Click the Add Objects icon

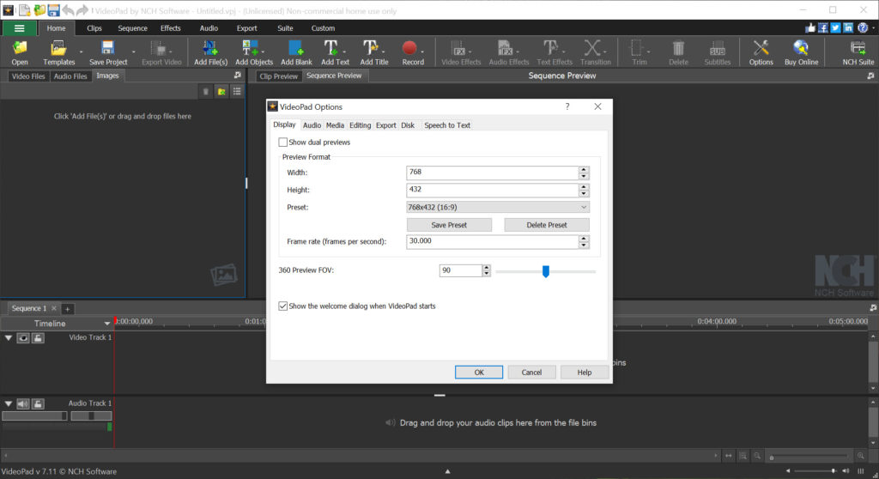[x=254, y=52]
